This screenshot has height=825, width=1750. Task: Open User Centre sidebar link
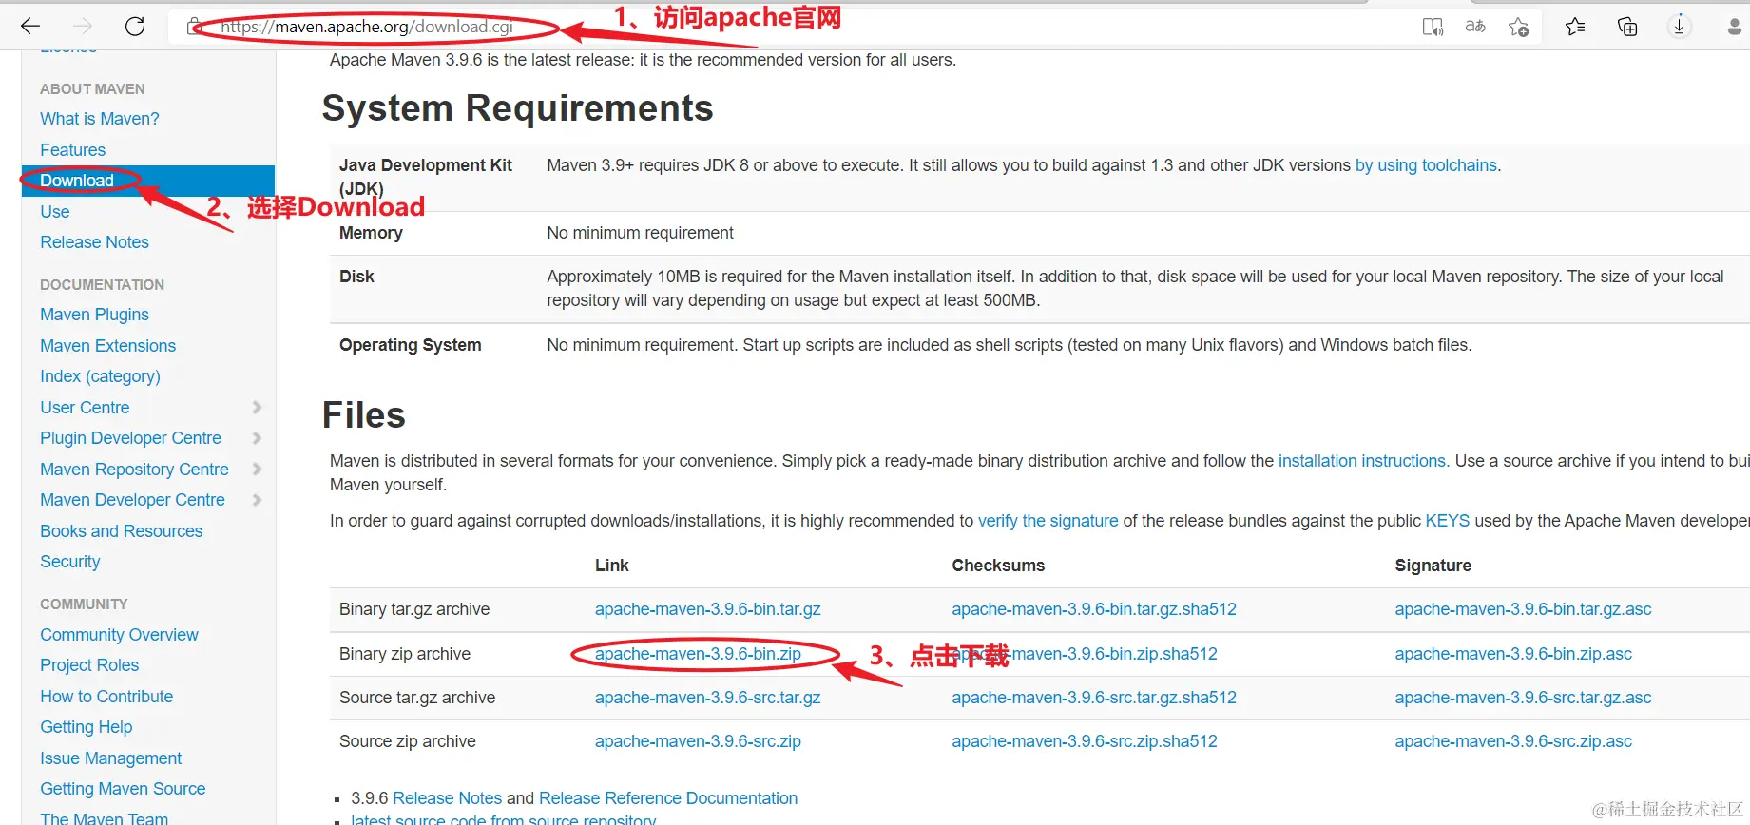pos(85,408)
